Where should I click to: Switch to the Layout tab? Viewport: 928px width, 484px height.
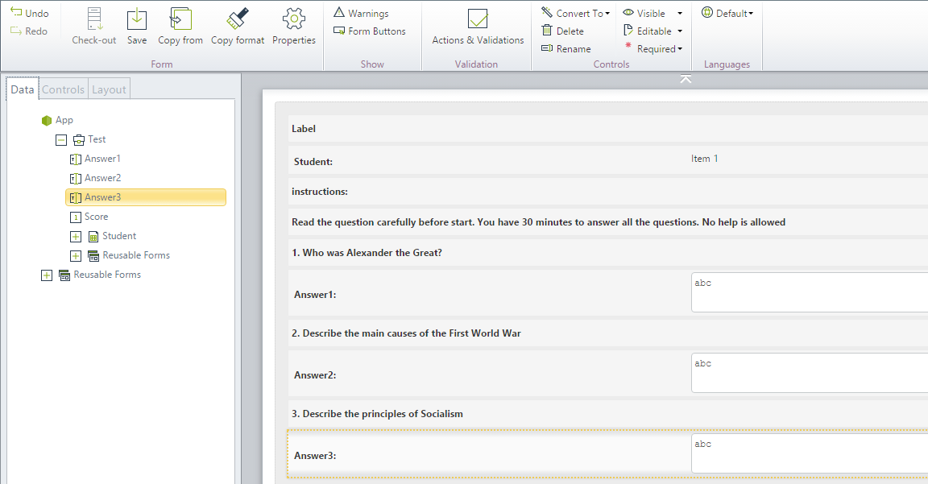point(109,89)
